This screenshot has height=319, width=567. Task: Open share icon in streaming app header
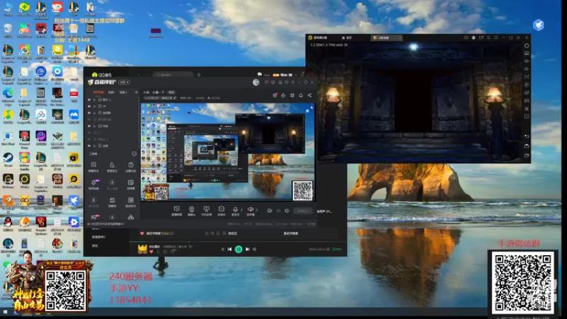[x=310, y=95]
